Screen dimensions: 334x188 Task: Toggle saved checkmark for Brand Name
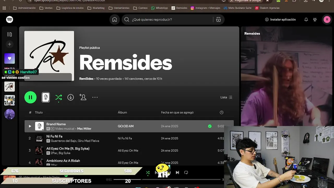[210, 126]
